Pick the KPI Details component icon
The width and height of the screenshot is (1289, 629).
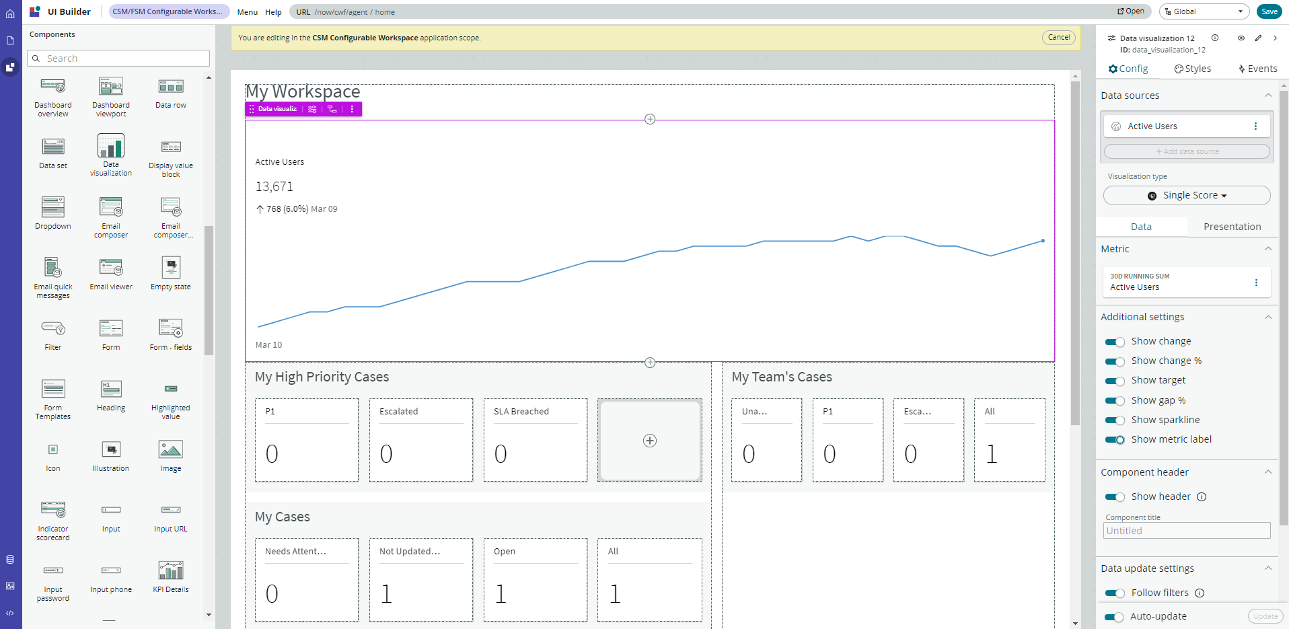pyautogui.click(x=171, y=570)
